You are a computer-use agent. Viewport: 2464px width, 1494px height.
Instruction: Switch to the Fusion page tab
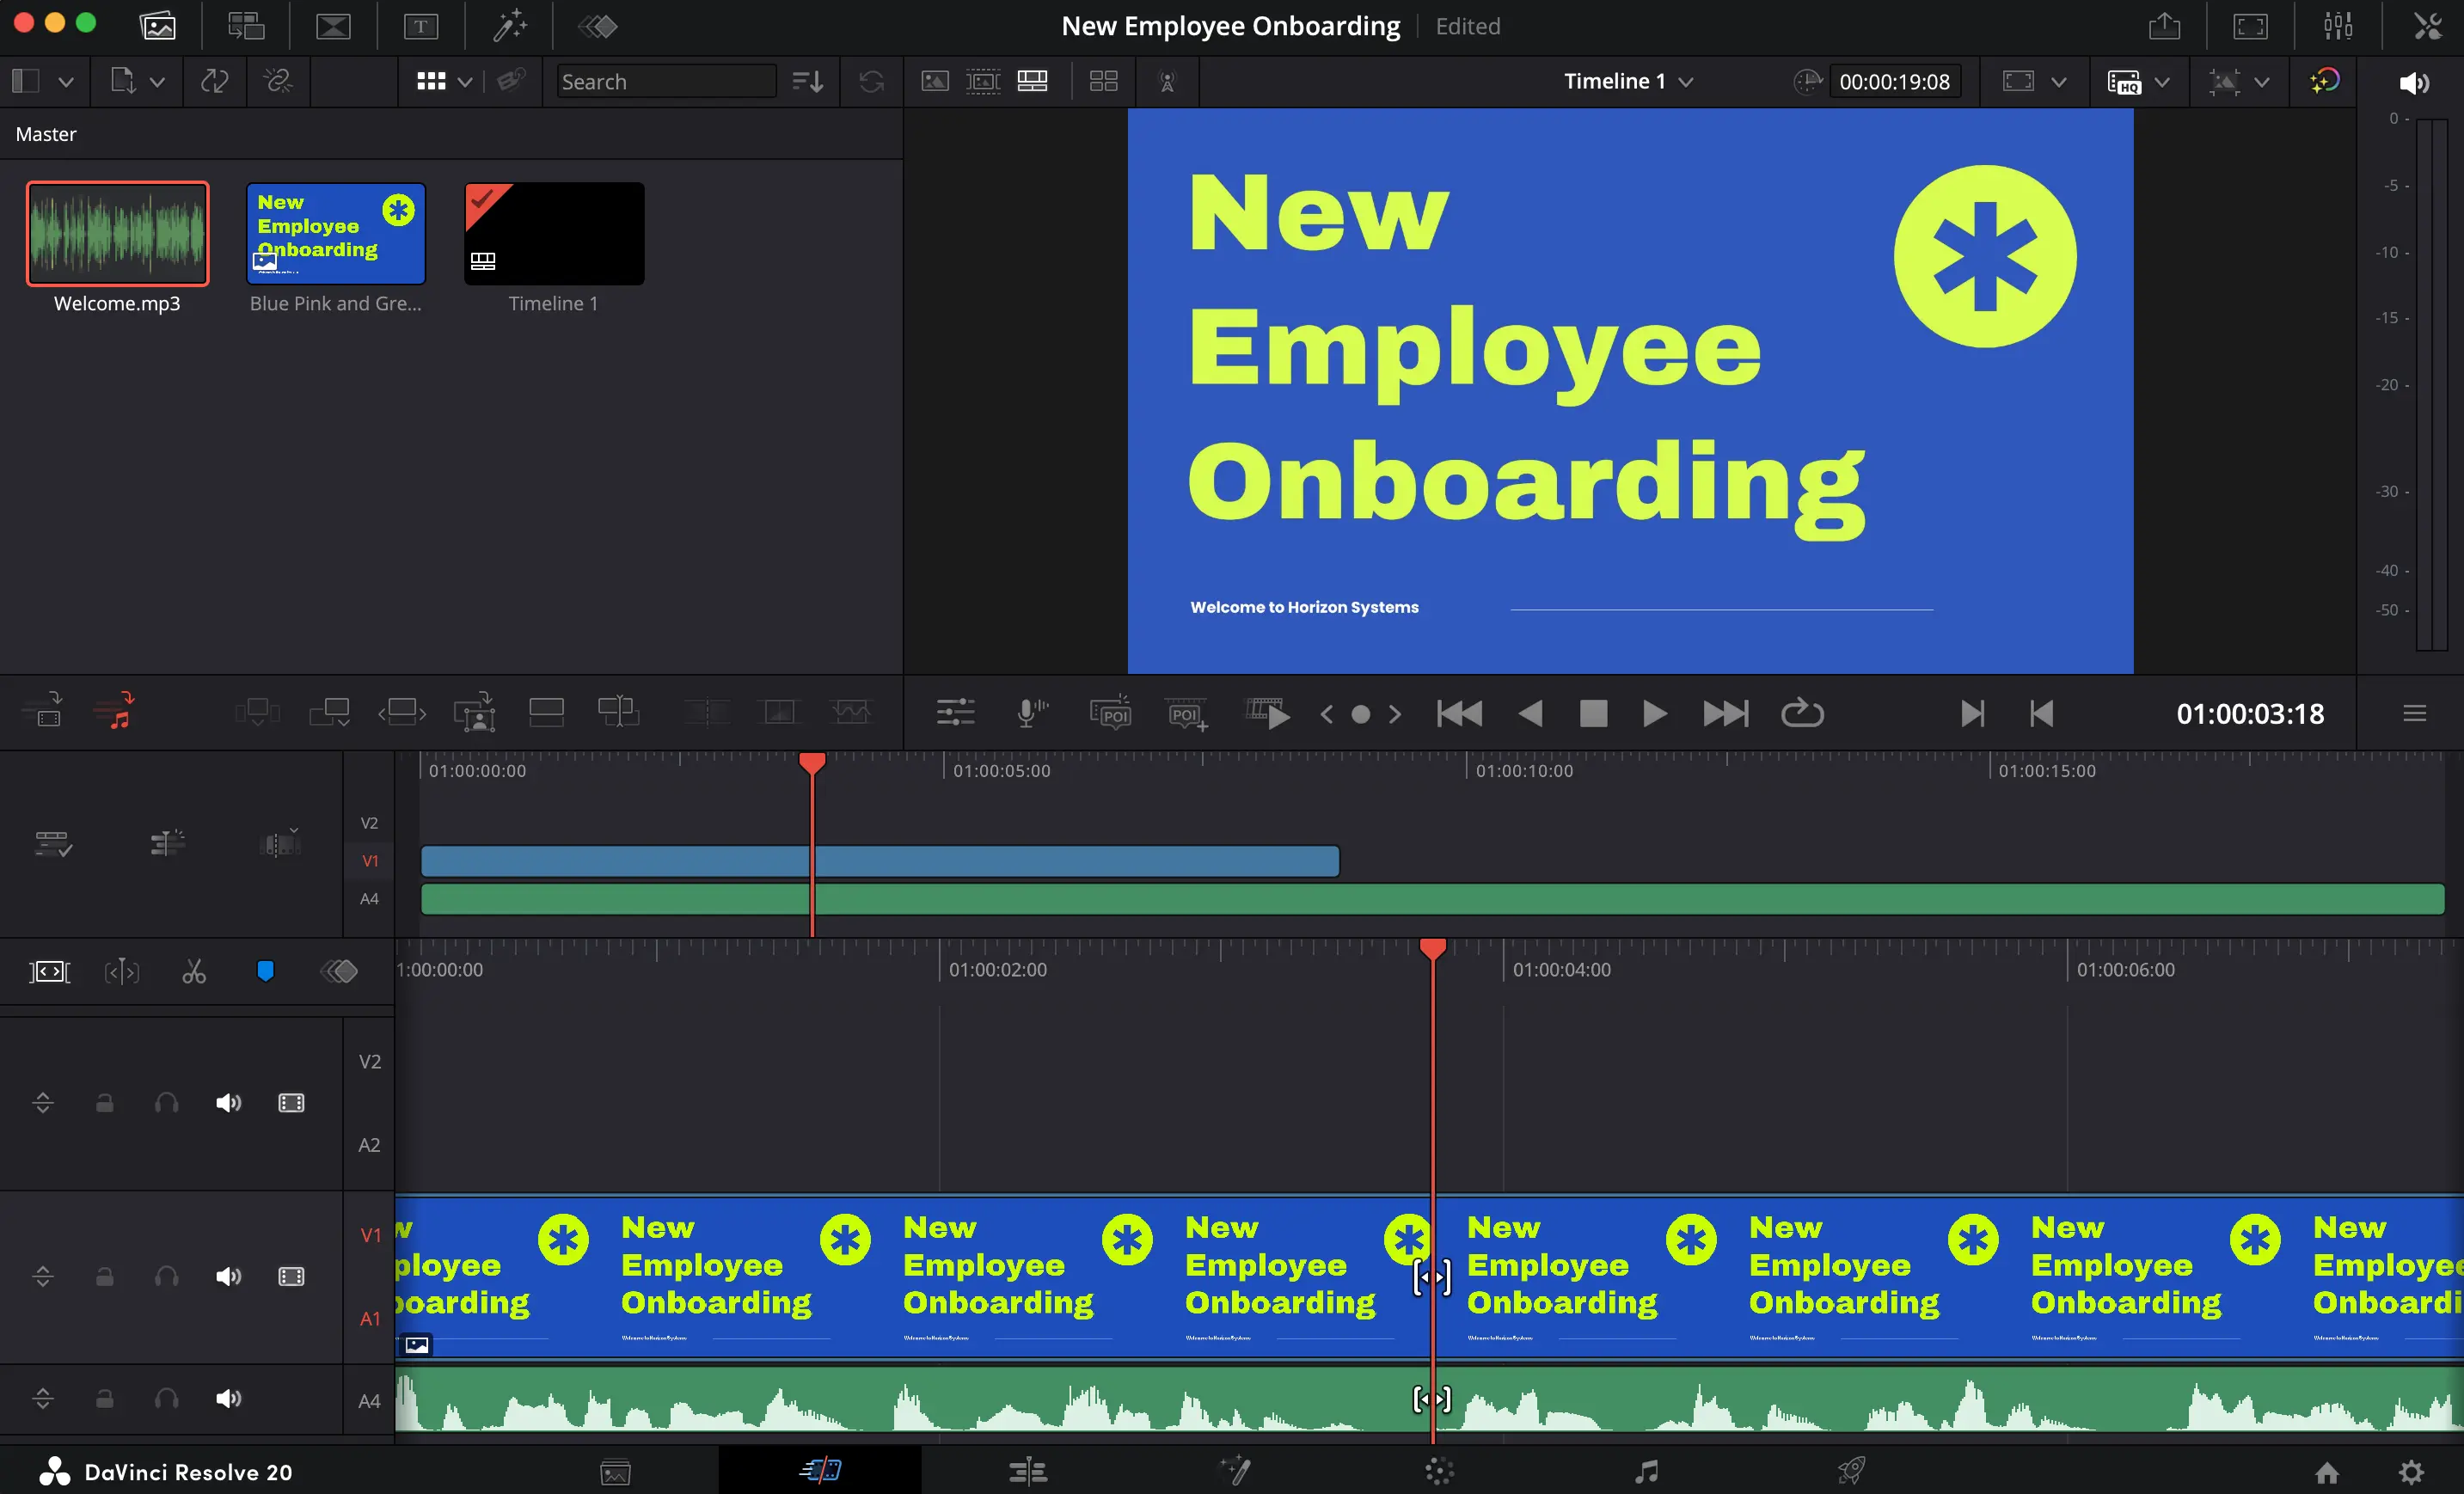click(1236, 1471)
